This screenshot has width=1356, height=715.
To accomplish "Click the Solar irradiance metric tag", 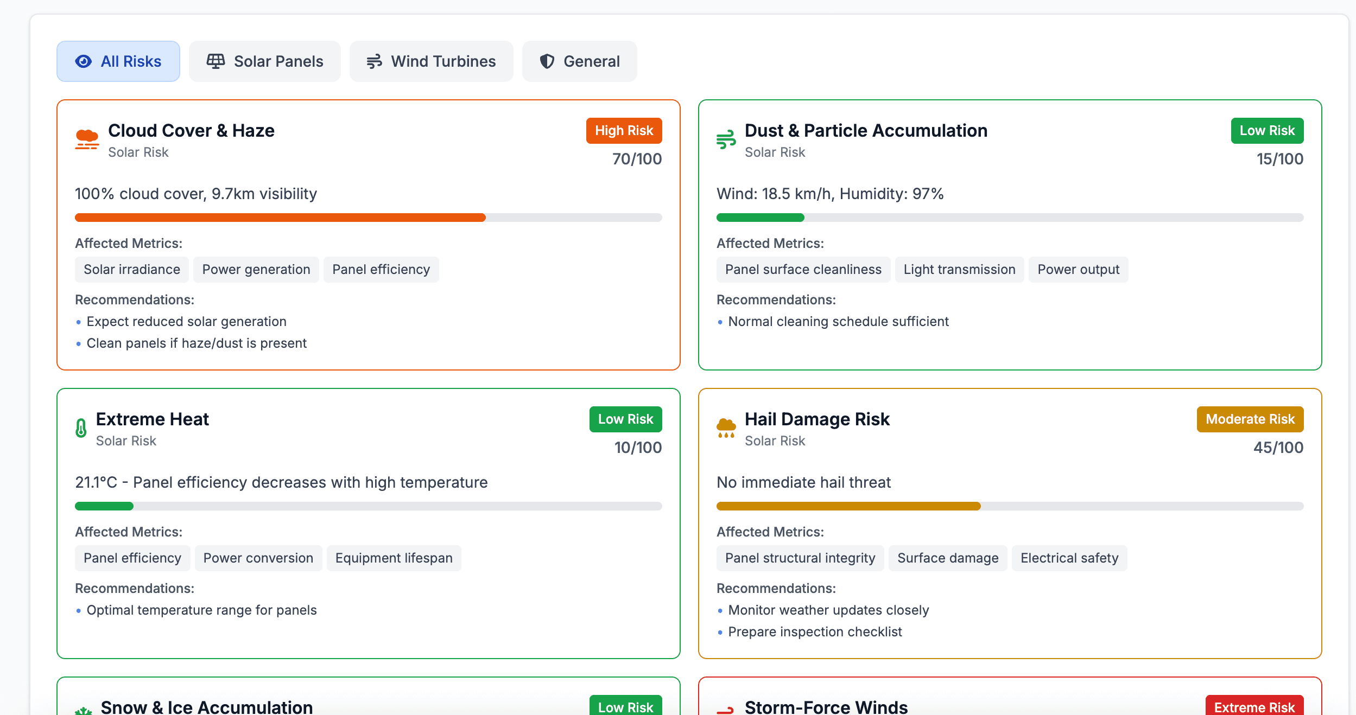I will (132, 270).
